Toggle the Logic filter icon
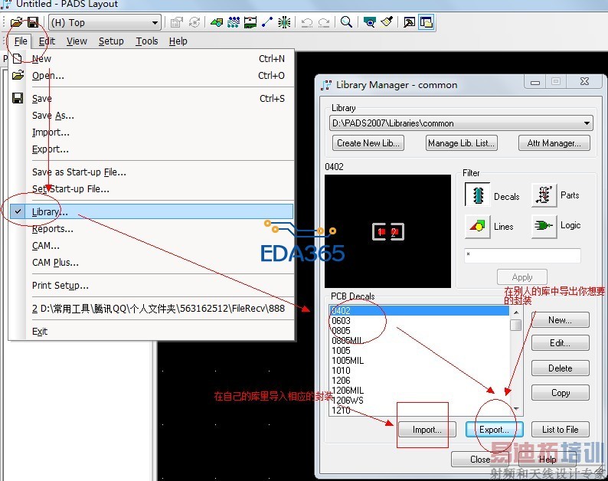The image size is (608, 481). point(544,226)
